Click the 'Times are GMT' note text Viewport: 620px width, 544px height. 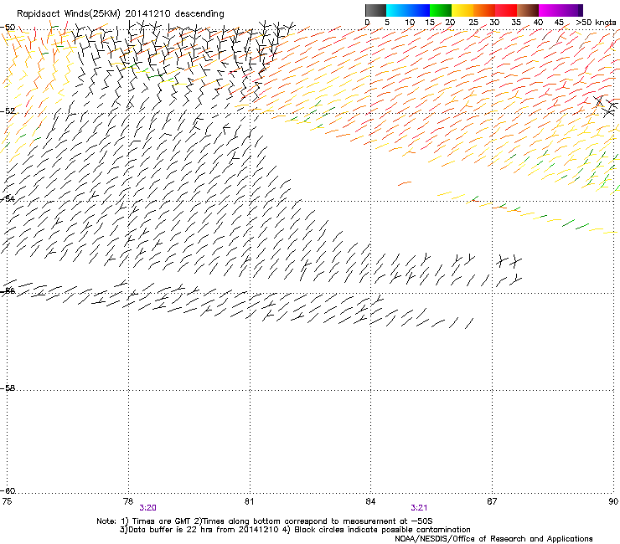[162, 521]
